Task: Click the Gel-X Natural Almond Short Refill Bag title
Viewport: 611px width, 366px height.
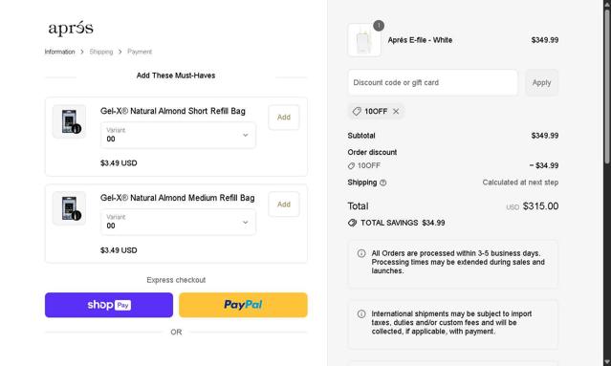Action: [x=173, y=111]
